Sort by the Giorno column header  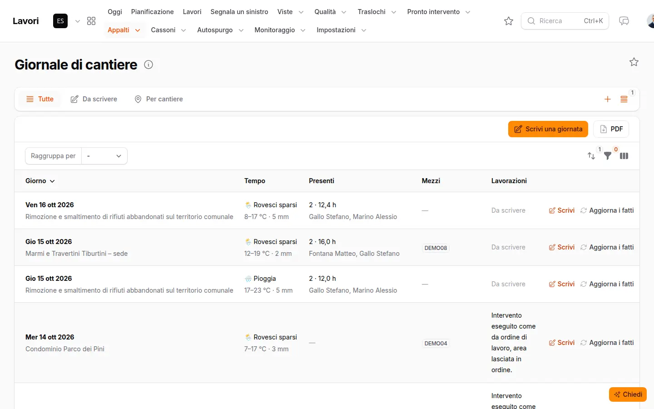coord(40,181)
